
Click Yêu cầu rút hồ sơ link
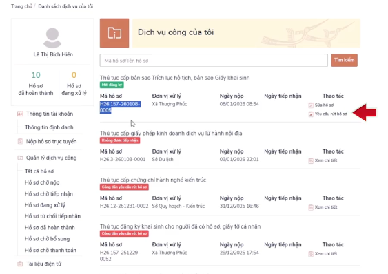pos(331,114)
